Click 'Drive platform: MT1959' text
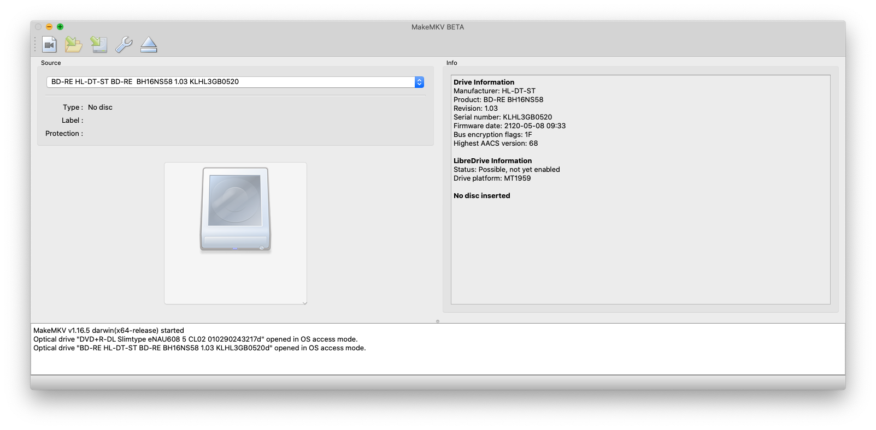Viewport: 876px width, 430px height. [x=492, y=178]
